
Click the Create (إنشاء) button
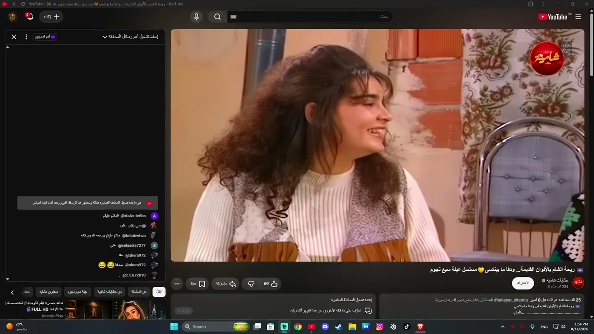pos(52,17)
